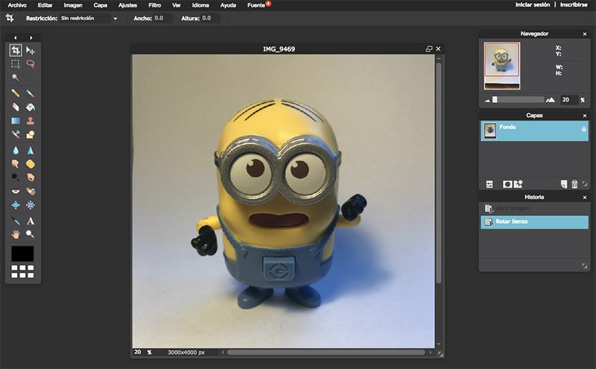
Task: Select the Sharpen triangle tool
Action: tap(31, 151)
